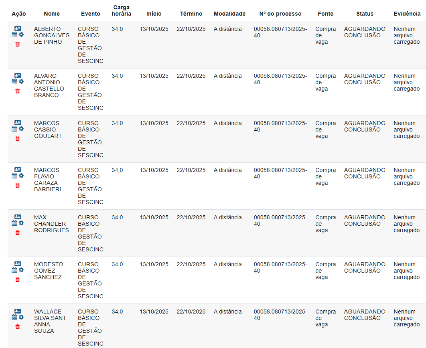Click the name MAX CHANDLER RODRIGUES

[x=51, y=224]
